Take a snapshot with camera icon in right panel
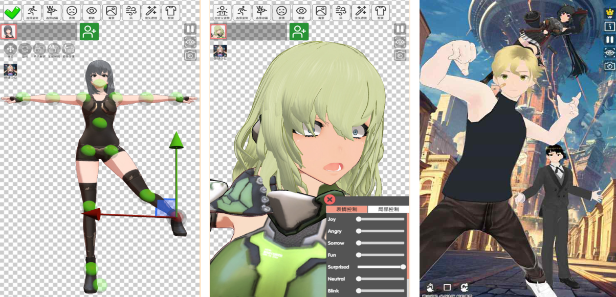This screenshot has height=297, width=616. click(x=609, y=66)
